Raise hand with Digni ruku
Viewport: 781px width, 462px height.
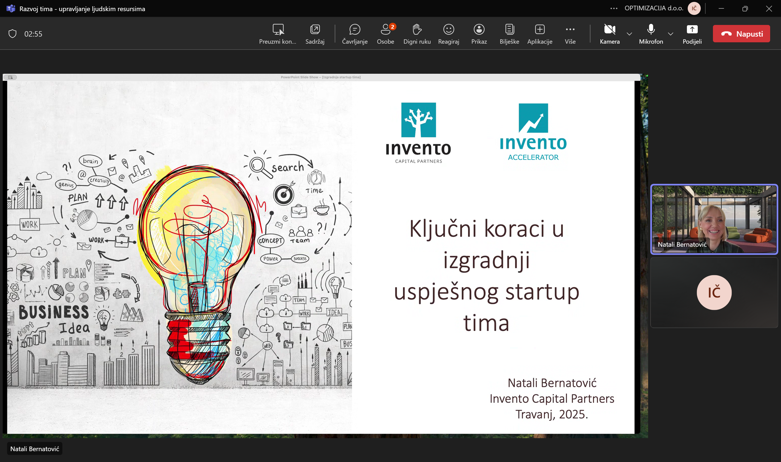click(x=417, y=34)
